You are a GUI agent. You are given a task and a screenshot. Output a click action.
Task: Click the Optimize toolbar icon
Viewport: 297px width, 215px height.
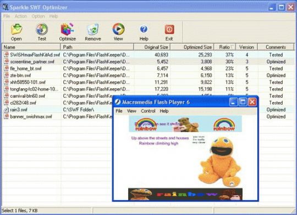tap(67, 29)
